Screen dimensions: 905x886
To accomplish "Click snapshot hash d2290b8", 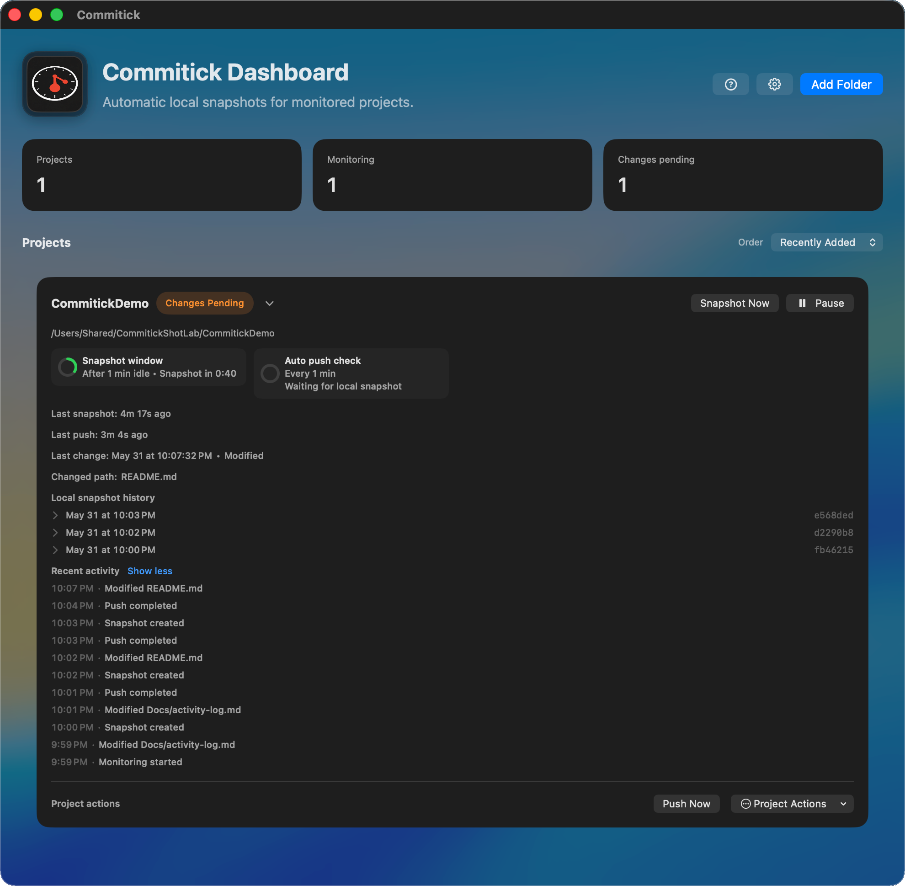I will pos(833,532).
